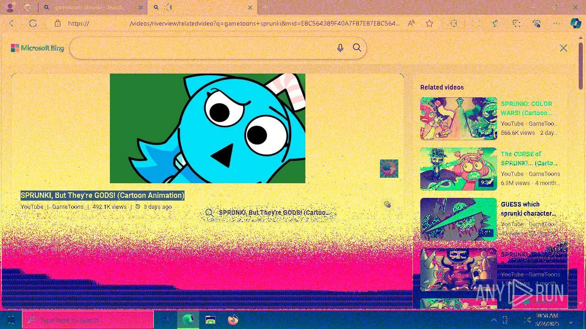
Task: Click the Bing search input box
Action: point(201,48)
